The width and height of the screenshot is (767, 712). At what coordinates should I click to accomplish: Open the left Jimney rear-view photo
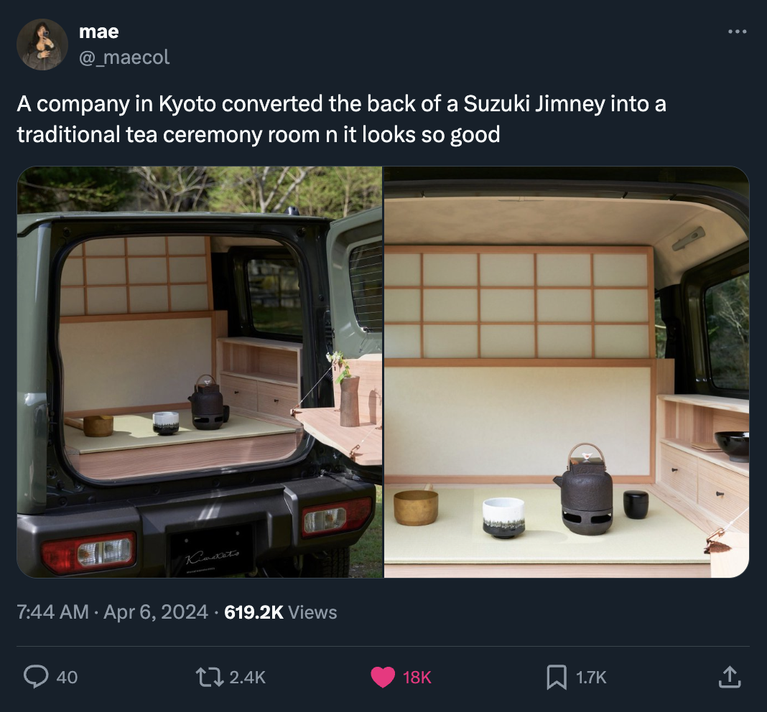[200, 372]
